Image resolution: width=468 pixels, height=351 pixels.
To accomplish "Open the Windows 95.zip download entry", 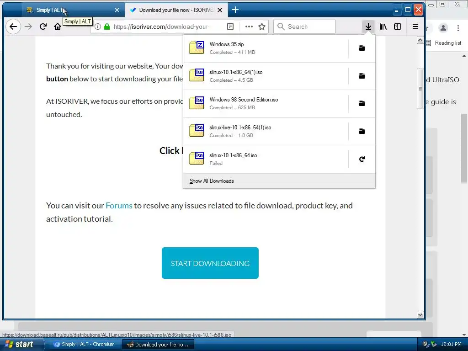I will 266,48.
